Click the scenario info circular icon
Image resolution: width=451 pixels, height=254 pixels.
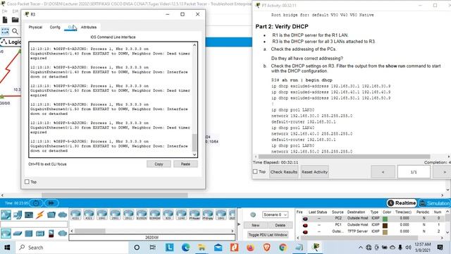(x=253, y=214)
